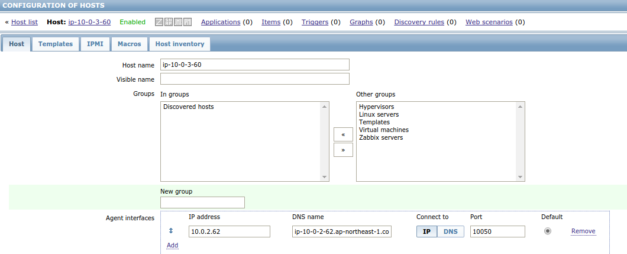The width and height of the screenshot is (627, 254).
Task: Click the SNMP availability icon
Action: coord(169,22)
